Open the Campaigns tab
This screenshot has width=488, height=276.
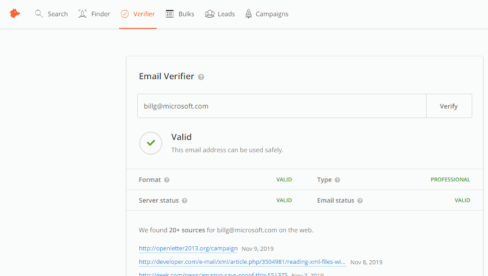point(267,14)
